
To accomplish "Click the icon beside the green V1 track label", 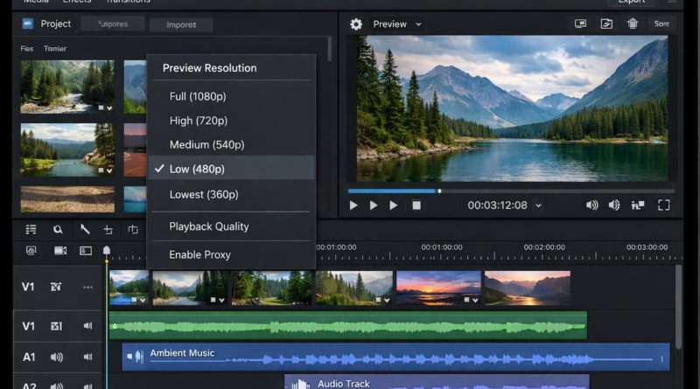I will tap(56, 326).
